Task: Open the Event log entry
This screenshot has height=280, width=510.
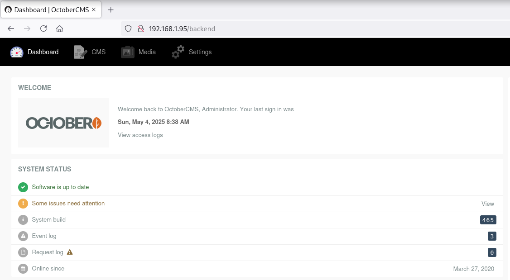Action: pyautogui.click(x=44, y=236)
